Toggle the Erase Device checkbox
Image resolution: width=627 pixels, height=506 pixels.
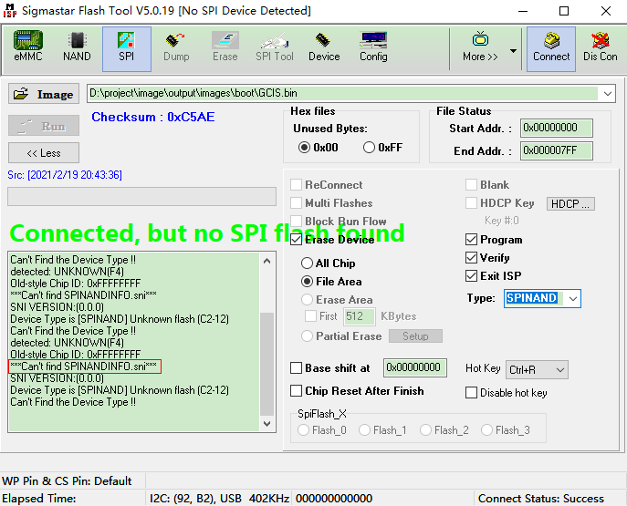[296, 240]
